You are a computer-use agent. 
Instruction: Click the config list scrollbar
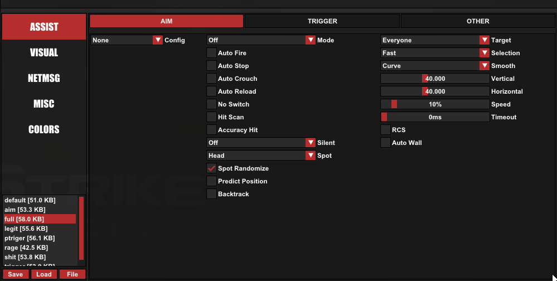[81, 229]
